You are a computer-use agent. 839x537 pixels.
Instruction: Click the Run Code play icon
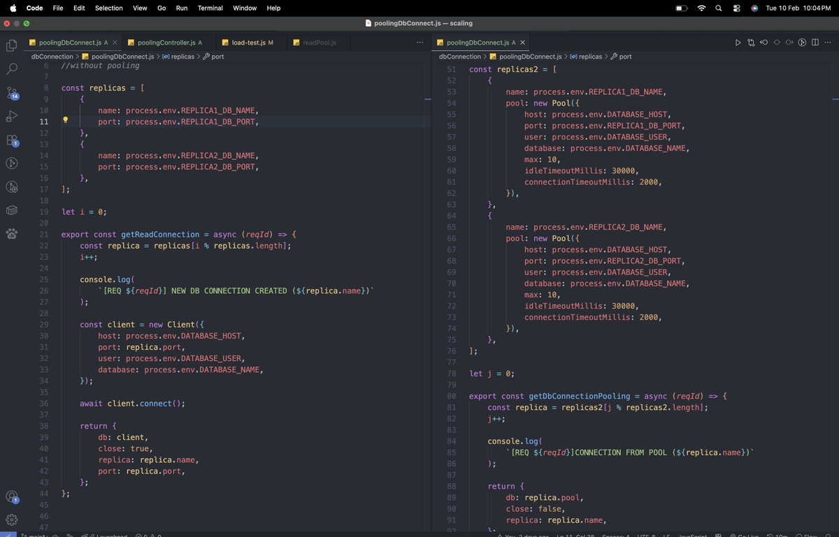(738, 43)
